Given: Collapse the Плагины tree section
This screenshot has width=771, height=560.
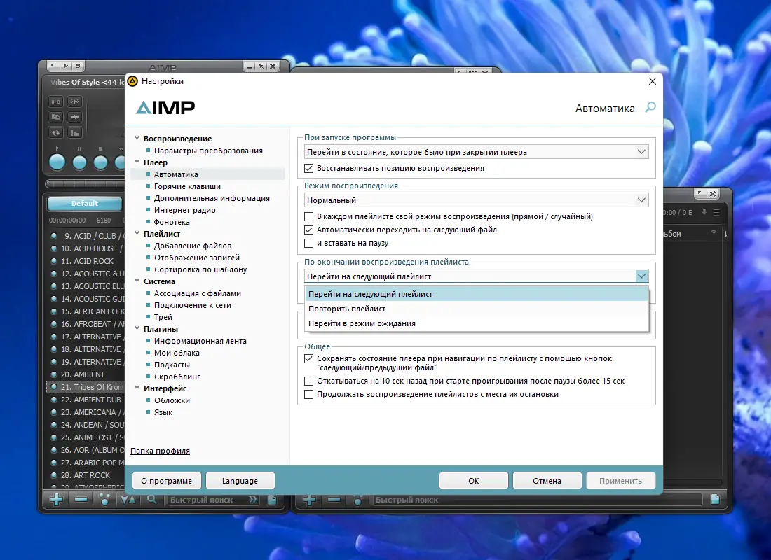Looking at the screenshot, I should 137,329.
